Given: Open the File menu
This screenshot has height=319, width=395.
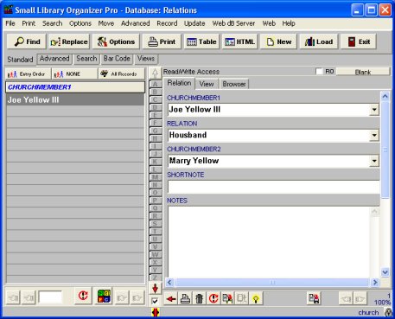Looking at the screenshot, I should pyautogui.click(x=10, y=23).
